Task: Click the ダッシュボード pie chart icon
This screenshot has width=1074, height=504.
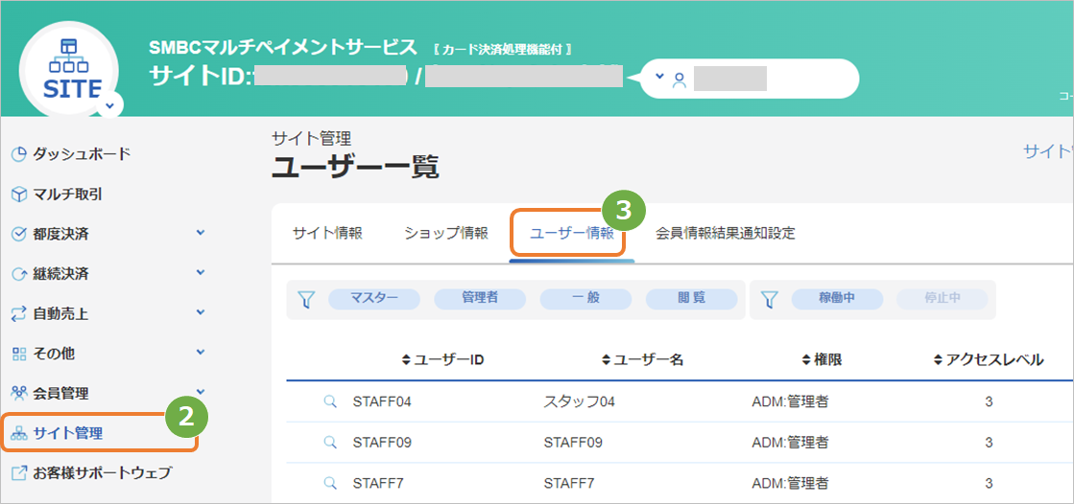Action: (x=18, y=154)
